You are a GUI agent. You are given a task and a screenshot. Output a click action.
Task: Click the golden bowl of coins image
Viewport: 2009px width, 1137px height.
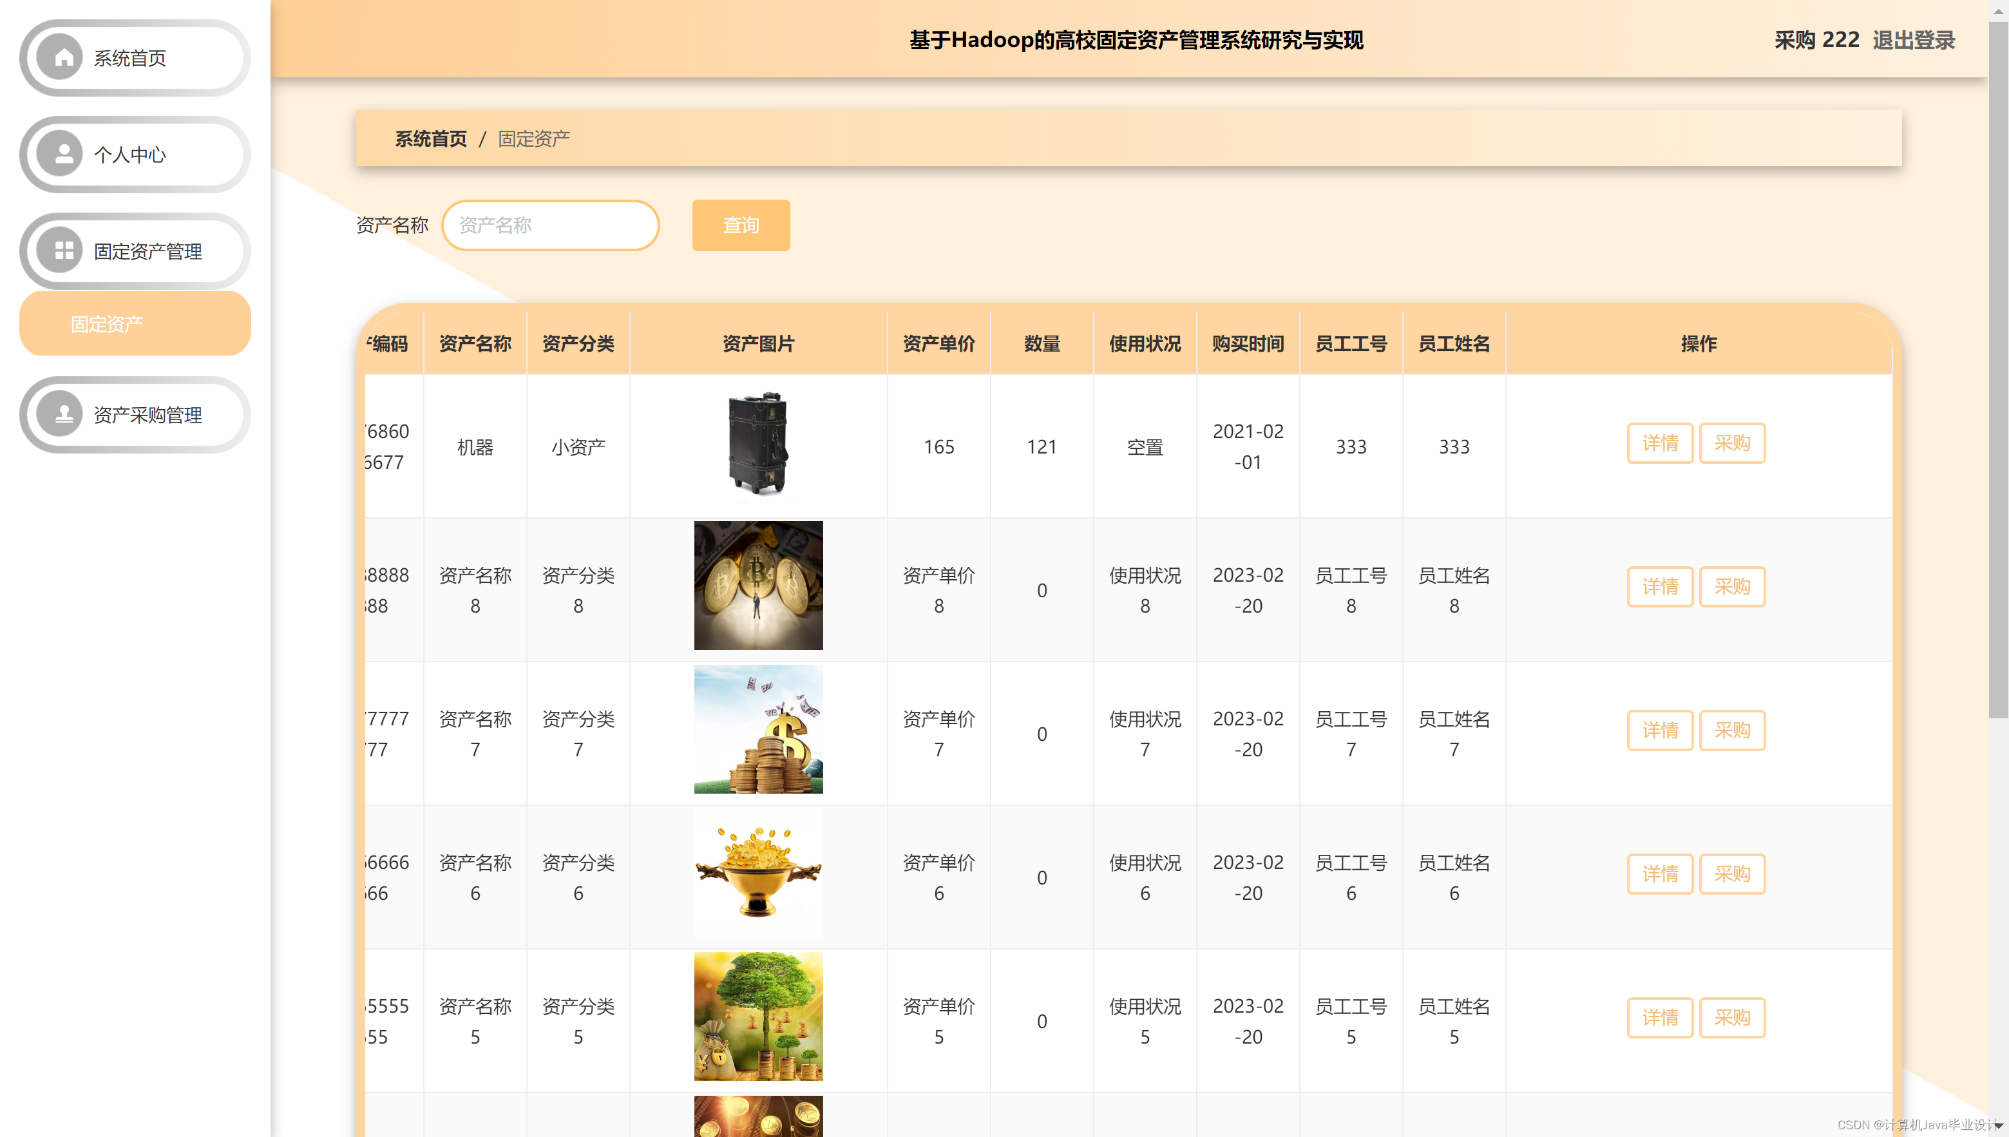coord(757,872)
